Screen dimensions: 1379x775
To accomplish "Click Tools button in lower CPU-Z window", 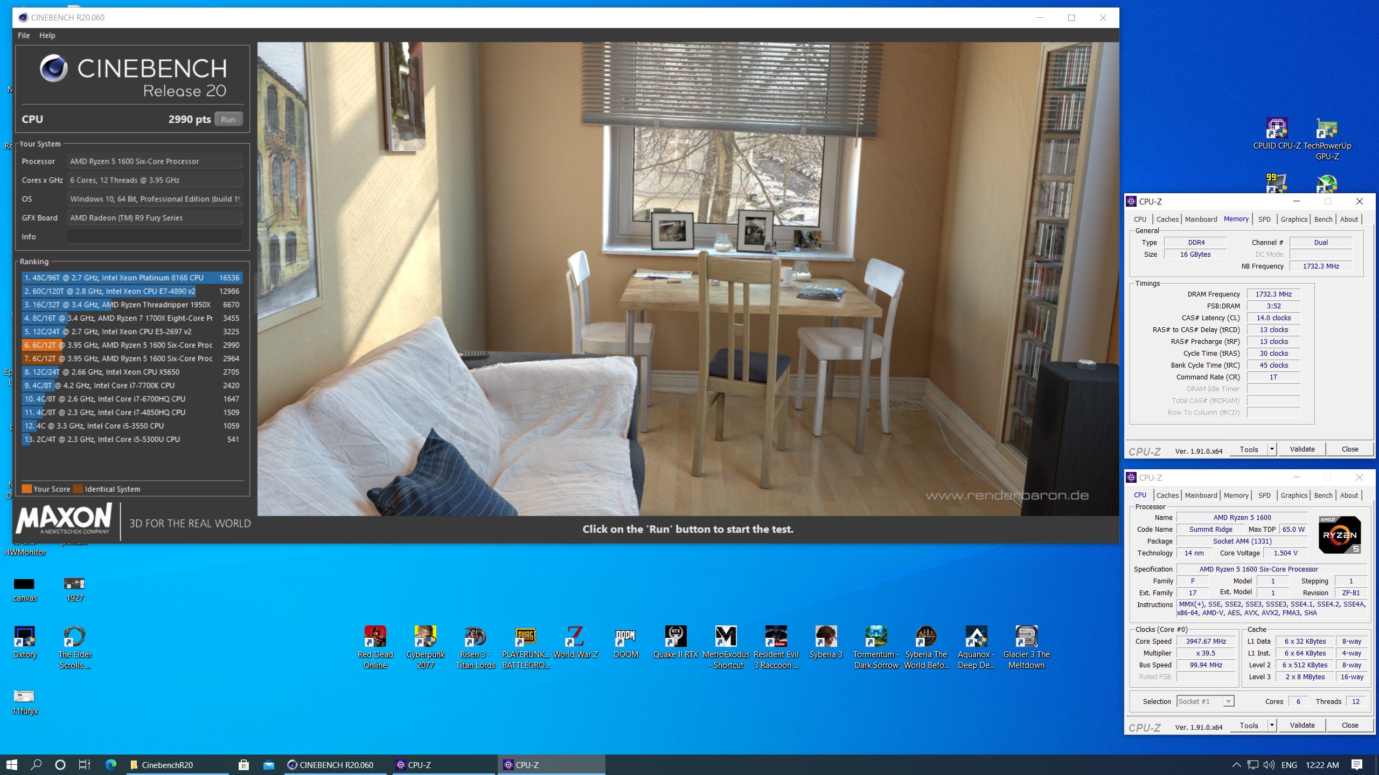I will point(1249,725).
